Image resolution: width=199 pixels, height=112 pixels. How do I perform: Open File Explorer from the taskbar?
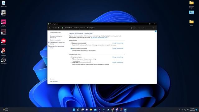[91, 110]
